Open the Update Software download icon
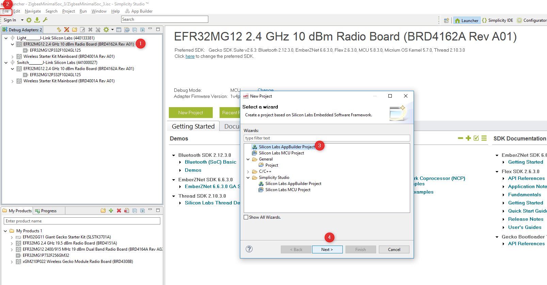Screen dimensions: 547x285 pos(37,20)
